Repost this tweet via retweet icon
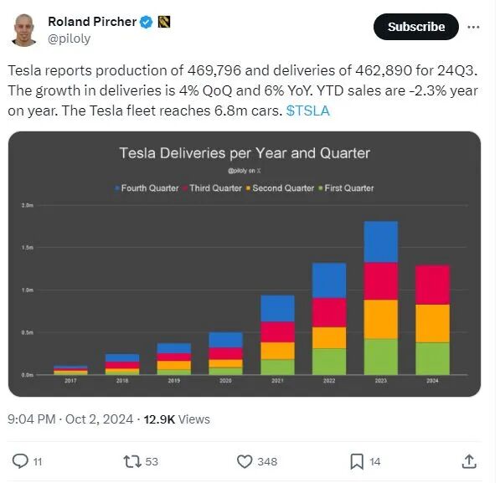The height and width of the screenshot is (483, 500). click(132, 461)
